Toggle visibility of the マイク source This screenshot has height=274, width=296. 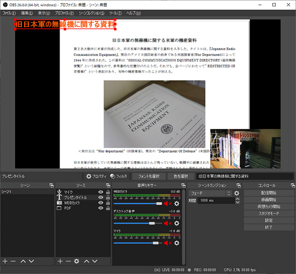tap(101, 192)
